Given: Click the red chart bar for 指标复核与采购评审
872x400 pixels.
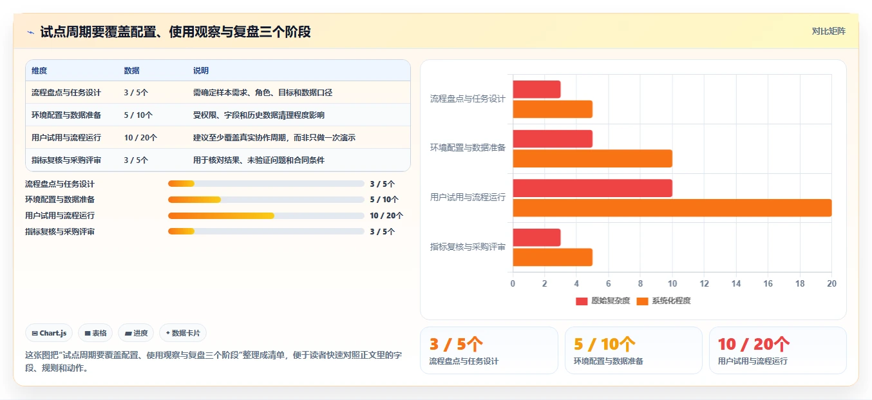Looking at the screenshot, I should pyautogui.click(x=536, y=238).
